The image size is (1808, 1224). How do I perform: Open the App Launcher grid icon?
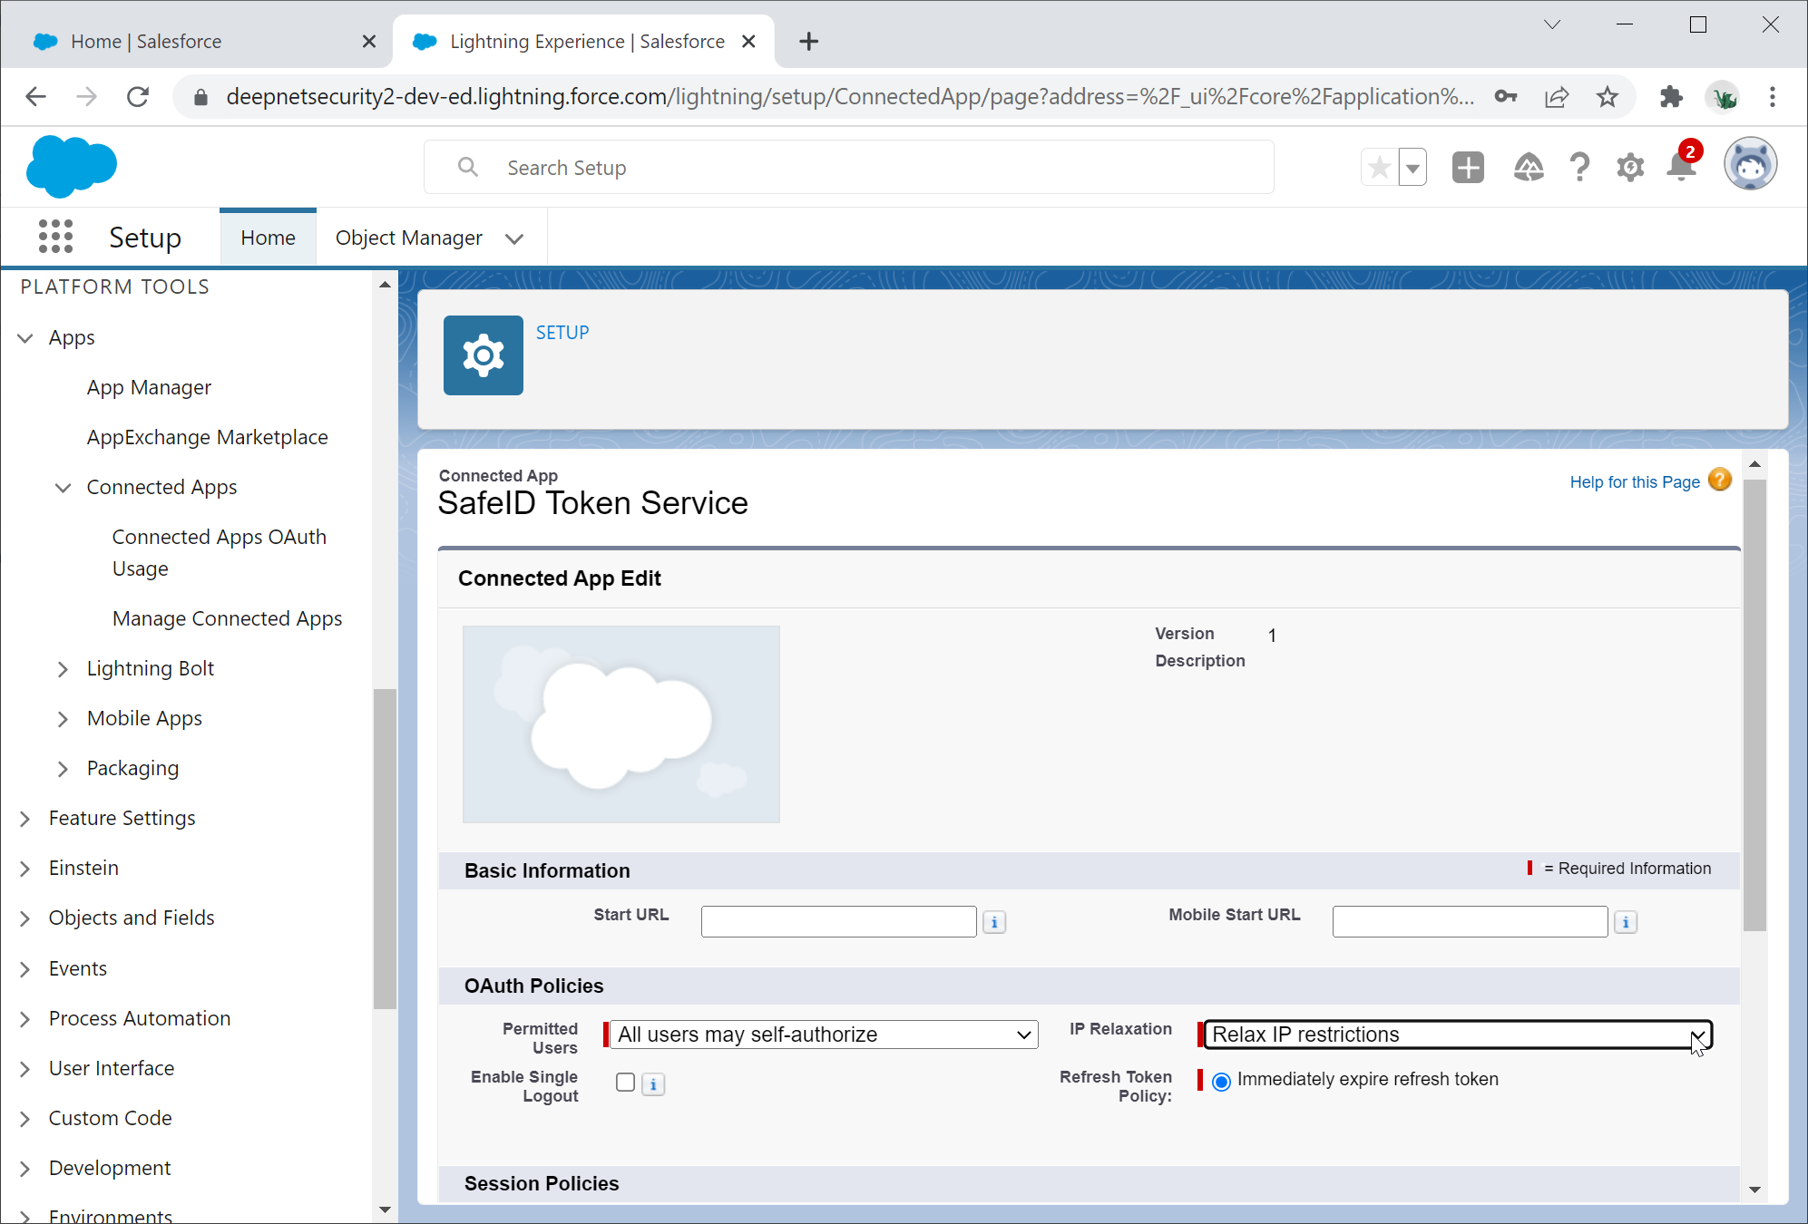coord(55,237)
